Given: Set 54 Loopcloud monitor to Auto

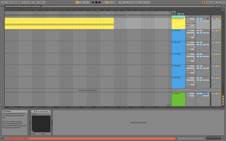Looking at the screenshot, I should pos(190,23).
